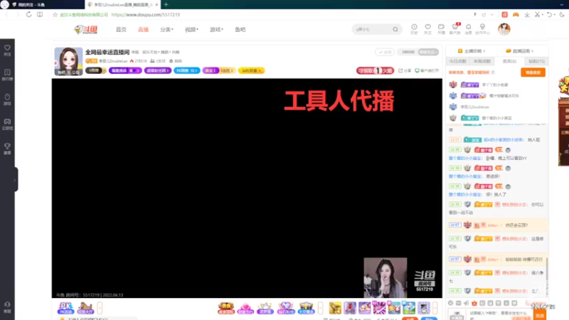Select user 李YY的小老婆 in VIP list

[495, 85]
